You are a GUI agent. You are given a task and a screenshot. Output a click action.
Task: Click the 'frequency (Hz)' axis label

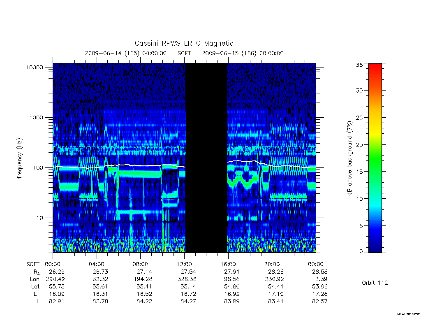point(20,158)
